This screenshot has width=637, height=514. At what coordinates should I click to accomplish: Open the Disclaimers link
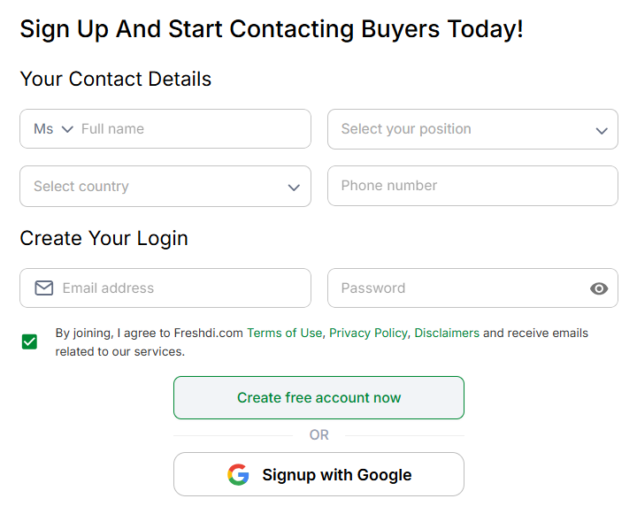[447, 333]
